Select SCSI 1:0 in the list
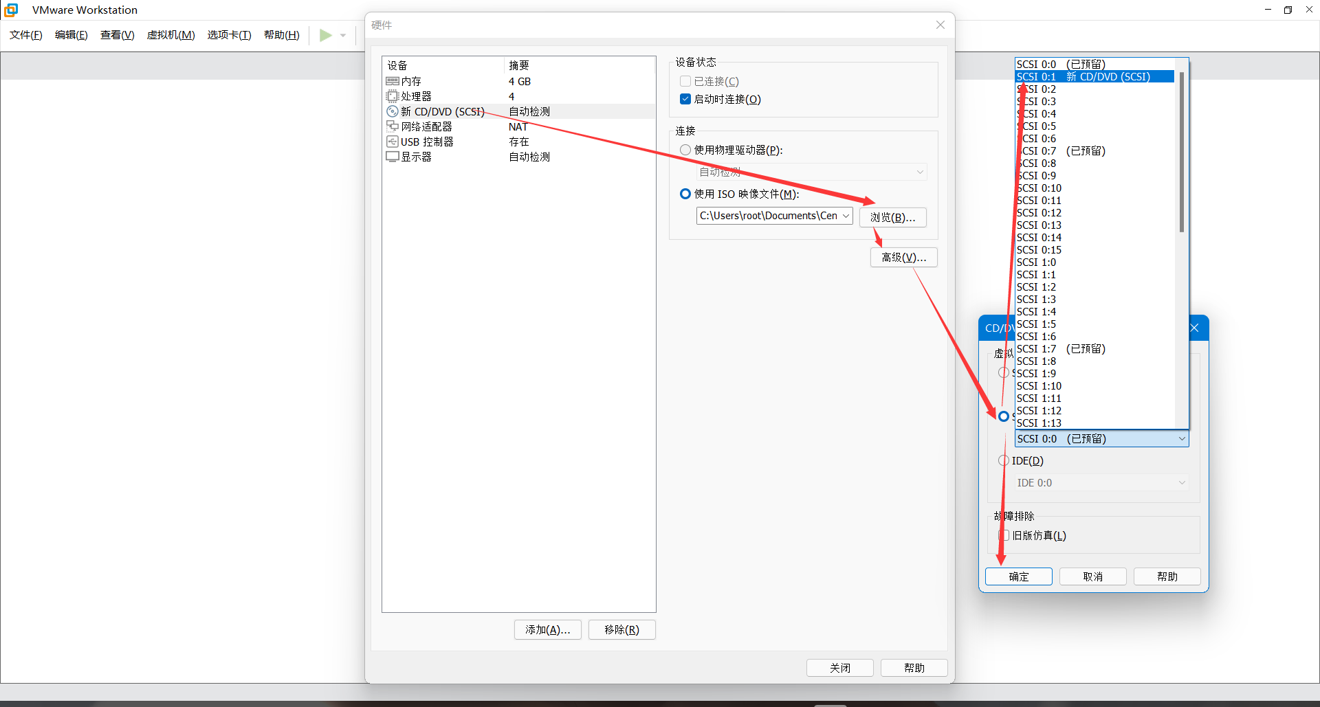 click(1094, 262)
